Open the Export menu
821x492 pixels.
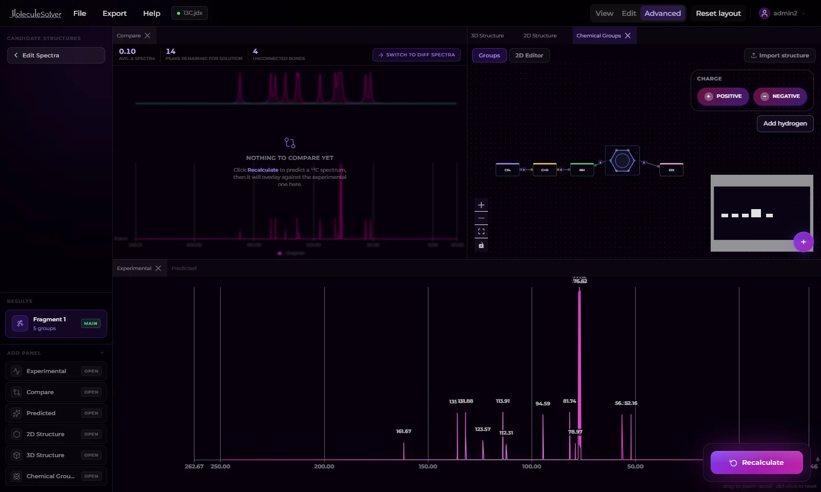coord(114,13)
